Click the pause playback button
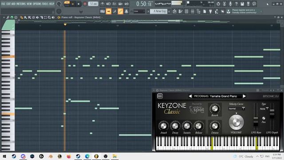 [73, 4]
